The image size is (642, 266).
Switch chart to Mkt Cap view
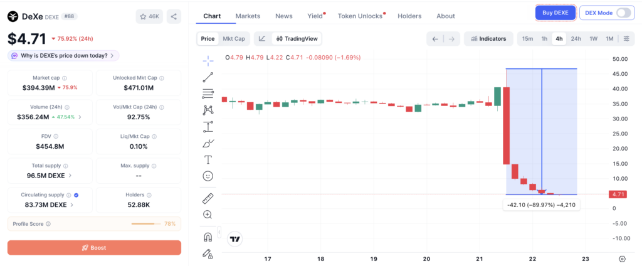233,38
